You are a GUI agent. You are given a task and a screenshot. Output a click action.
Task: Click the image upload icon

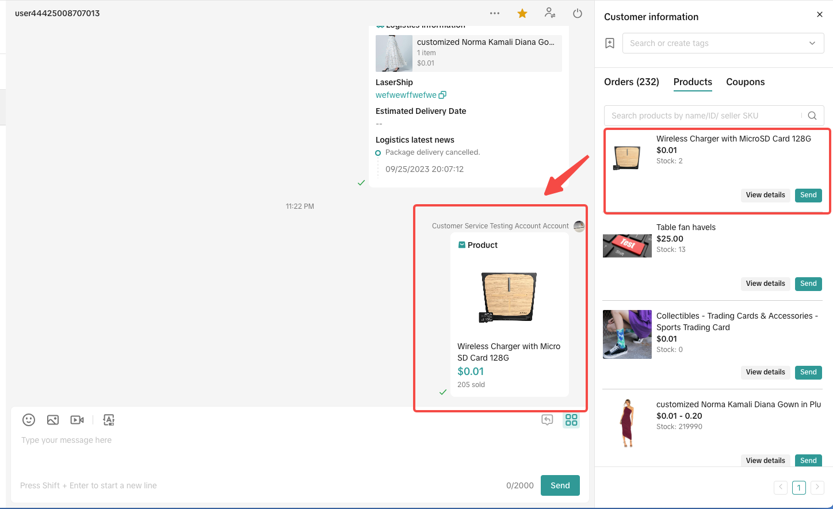click(x=53, y=420)
